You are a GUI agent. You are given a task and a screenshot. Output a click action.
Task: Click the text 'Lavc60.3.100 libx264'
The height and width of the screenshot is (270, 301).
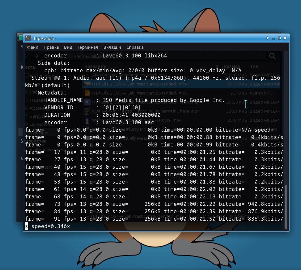pyautogui.click(x=134, y=56)
